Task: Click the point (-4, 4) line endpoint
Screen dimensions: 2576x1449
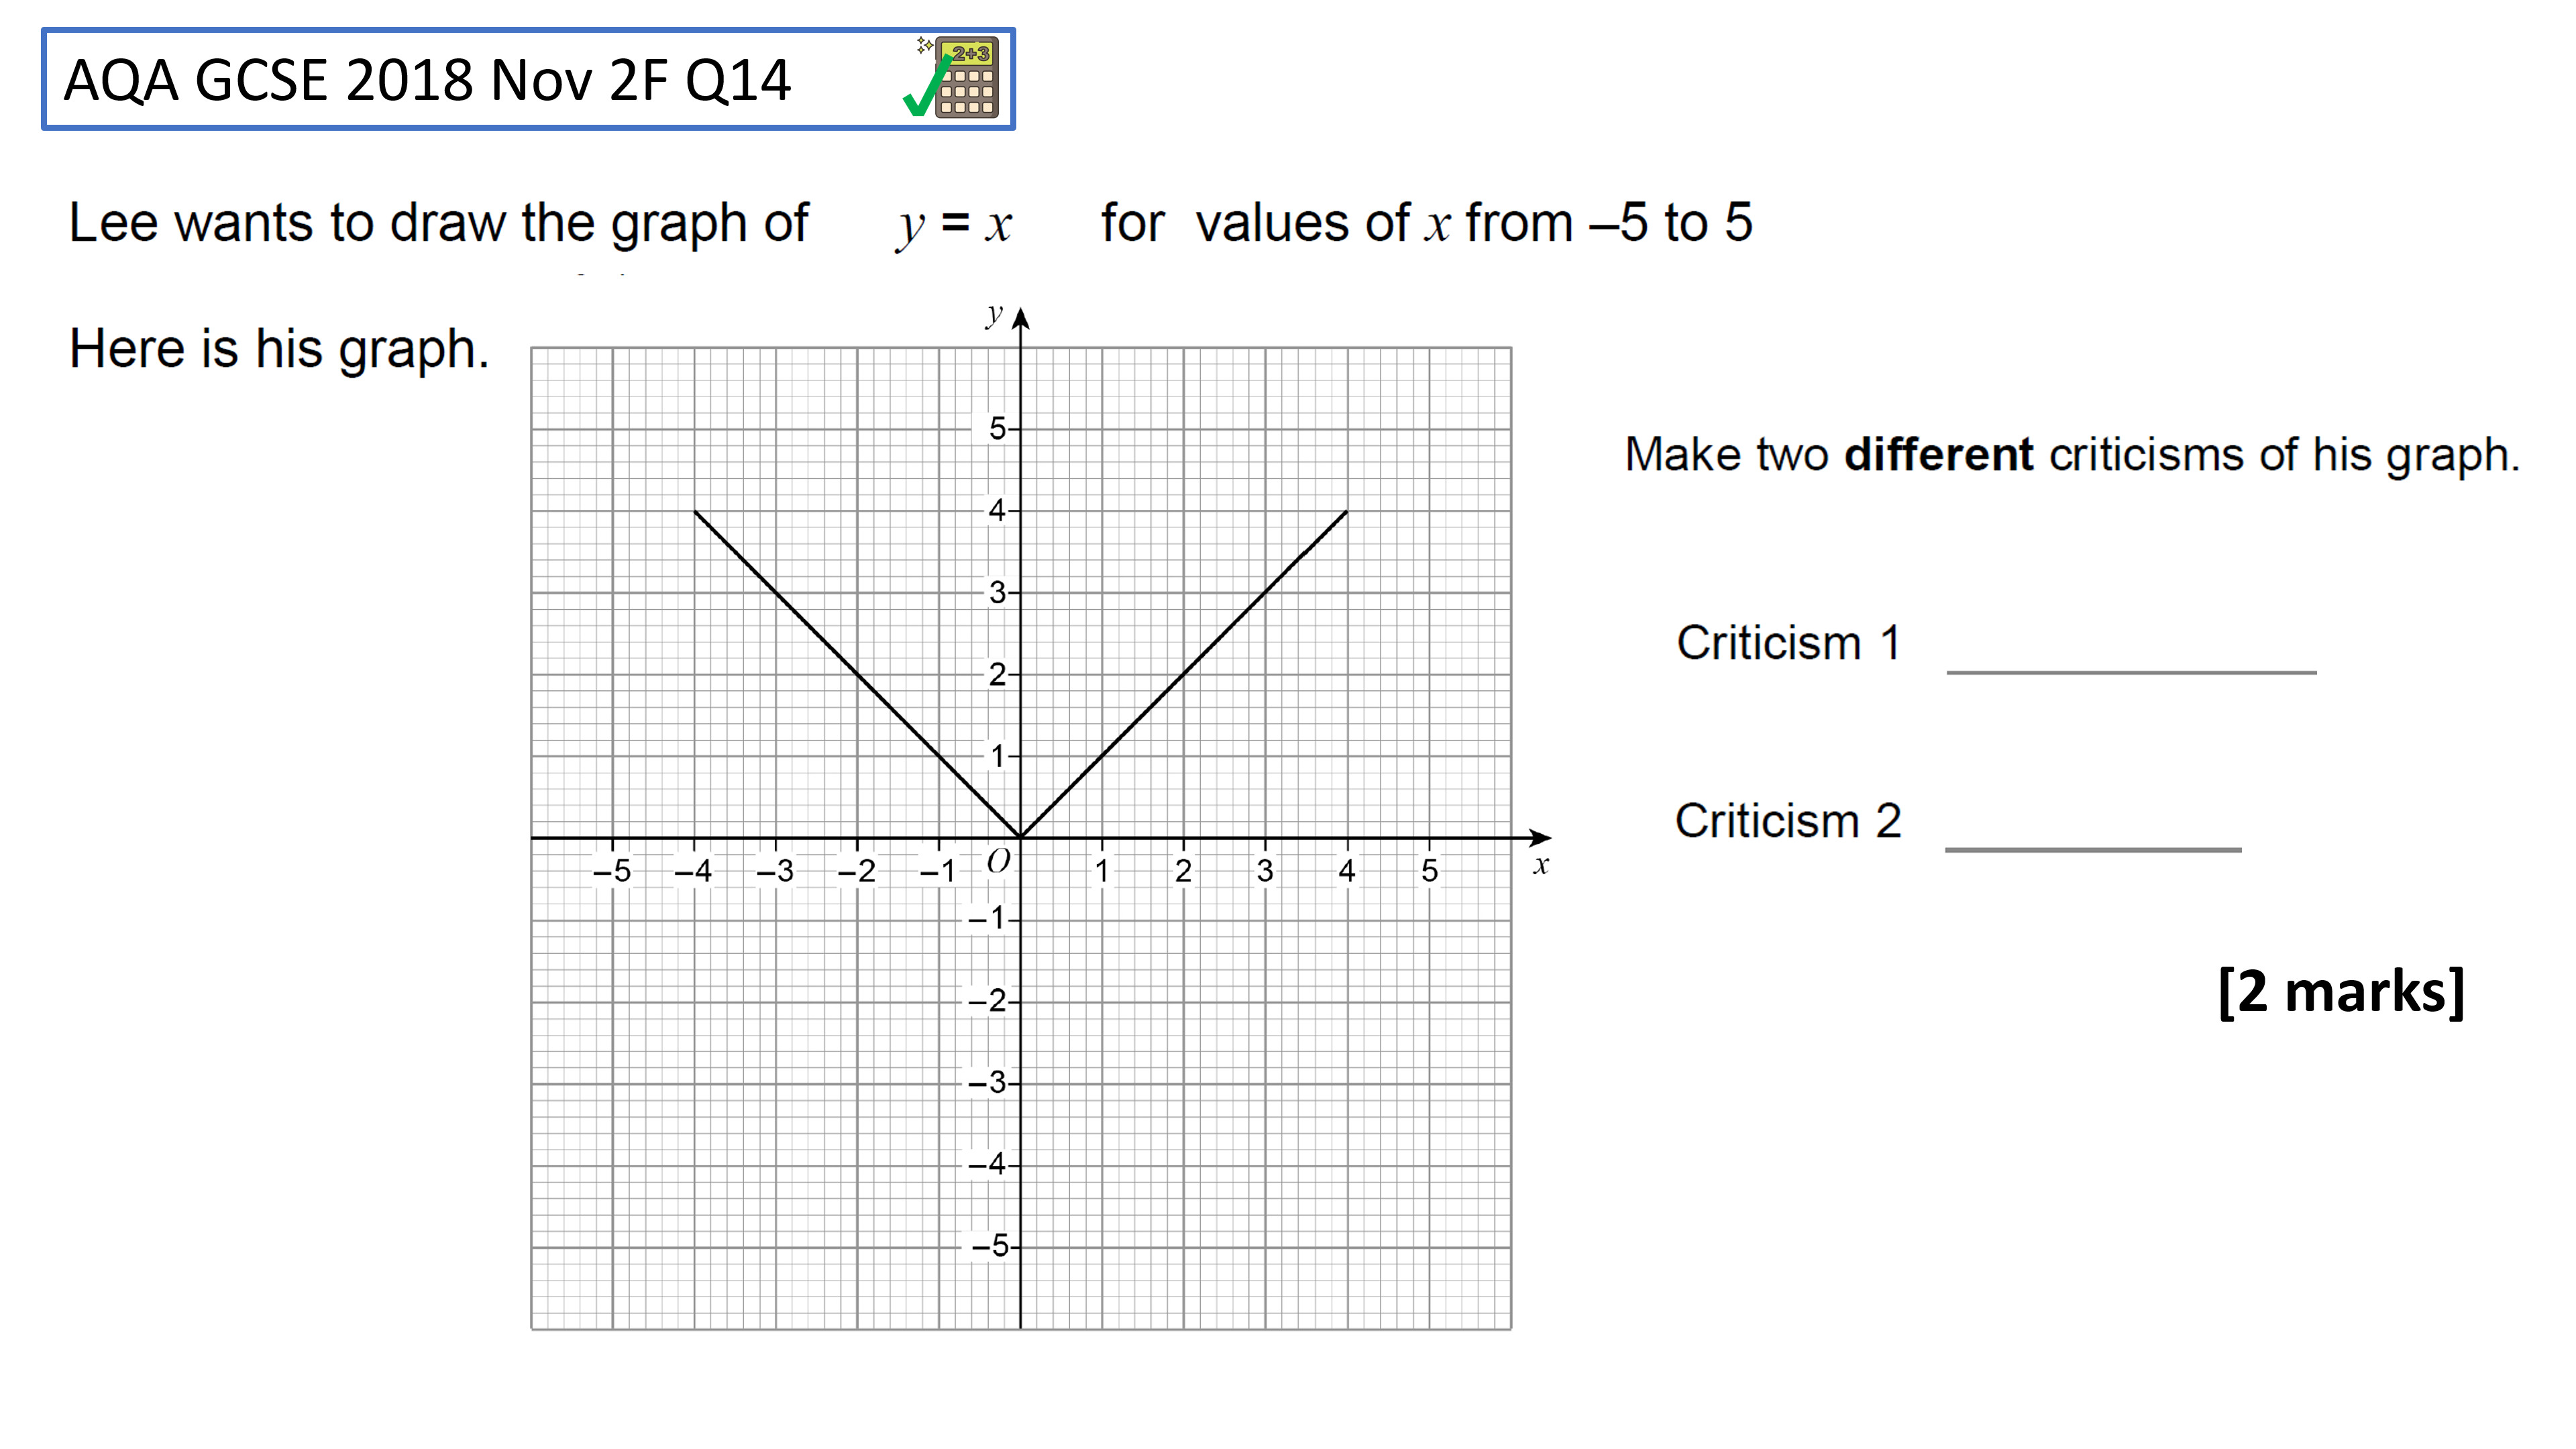Action: pyautogui.click(x=695, y=511)
